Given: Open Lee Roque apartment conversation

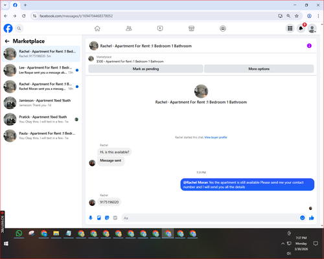Looking at the screenshot, I should tap(41, 70).
